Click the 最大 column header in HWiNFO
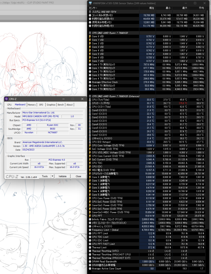211x274 pixels. tap(181, 8)
